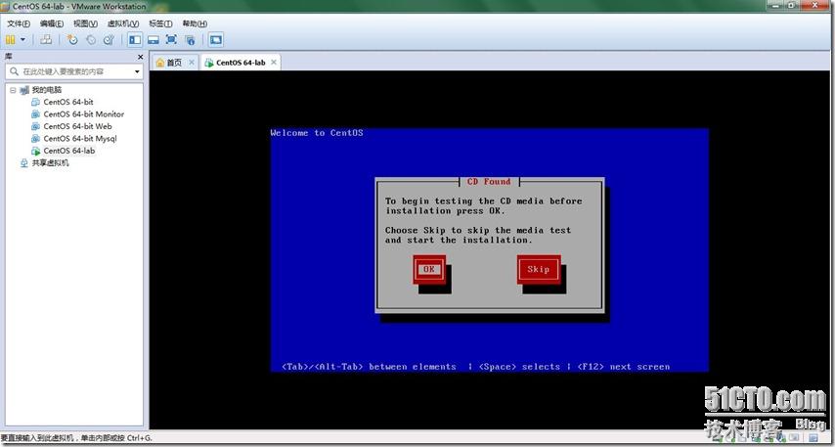Select CentOS 64-bit Monitor in the library
835x447 pixels.
(x=84, y=114)
